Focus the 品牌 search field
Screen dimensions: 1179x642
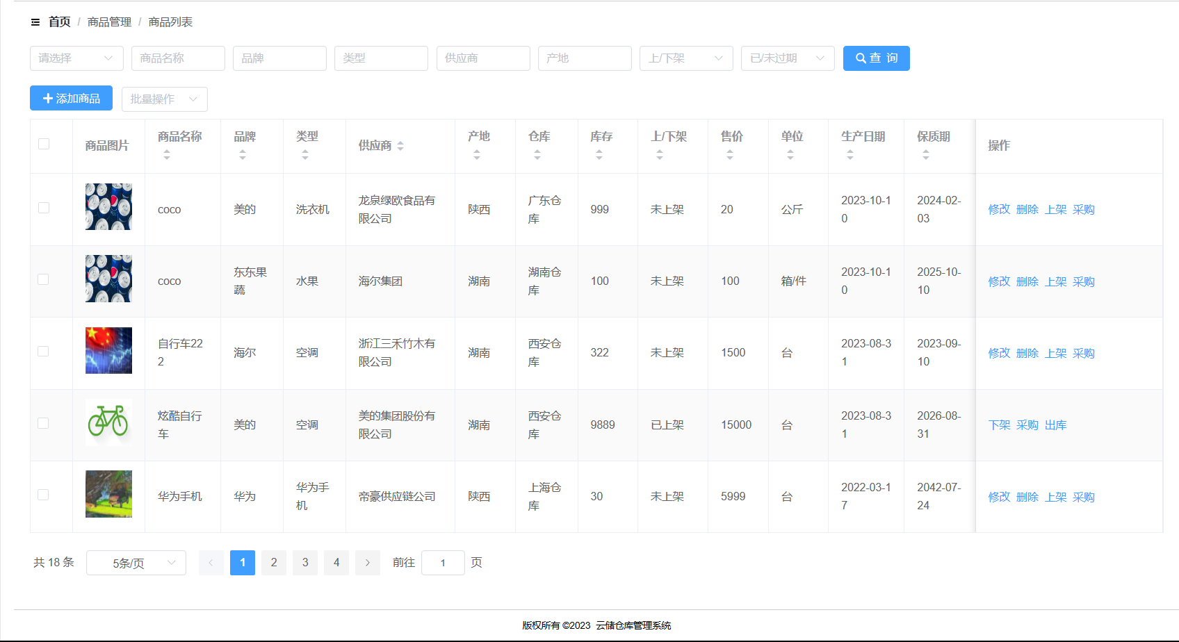[x=279, y=58]
